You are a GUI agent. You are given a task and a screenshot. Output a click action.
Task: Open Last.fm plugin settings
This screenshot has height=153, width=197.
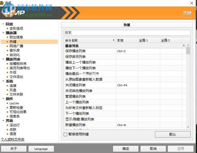[14, 103]
